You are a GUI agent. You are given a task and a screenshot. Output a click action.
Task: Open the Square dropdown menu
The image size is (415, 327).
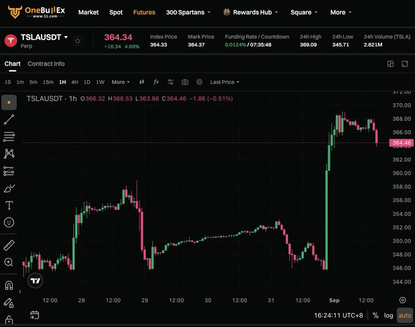304,12
